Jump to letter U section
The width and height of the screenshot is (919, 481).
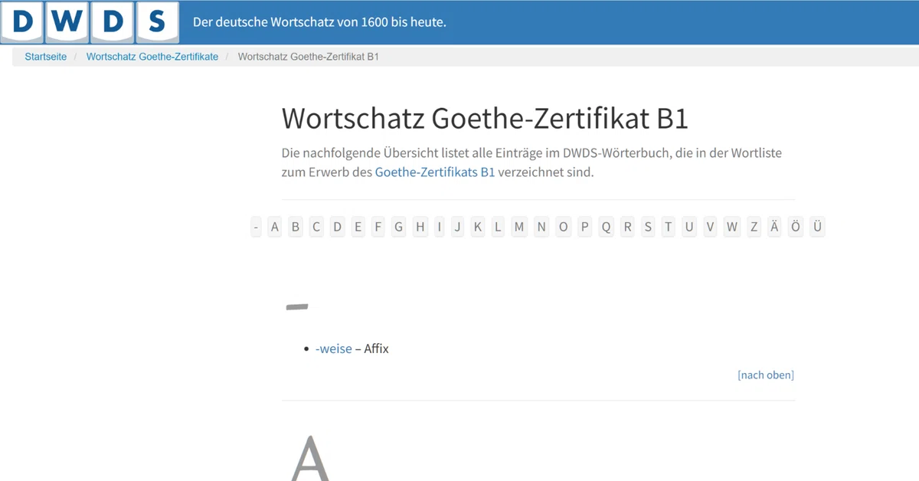[x=689, y=227]
